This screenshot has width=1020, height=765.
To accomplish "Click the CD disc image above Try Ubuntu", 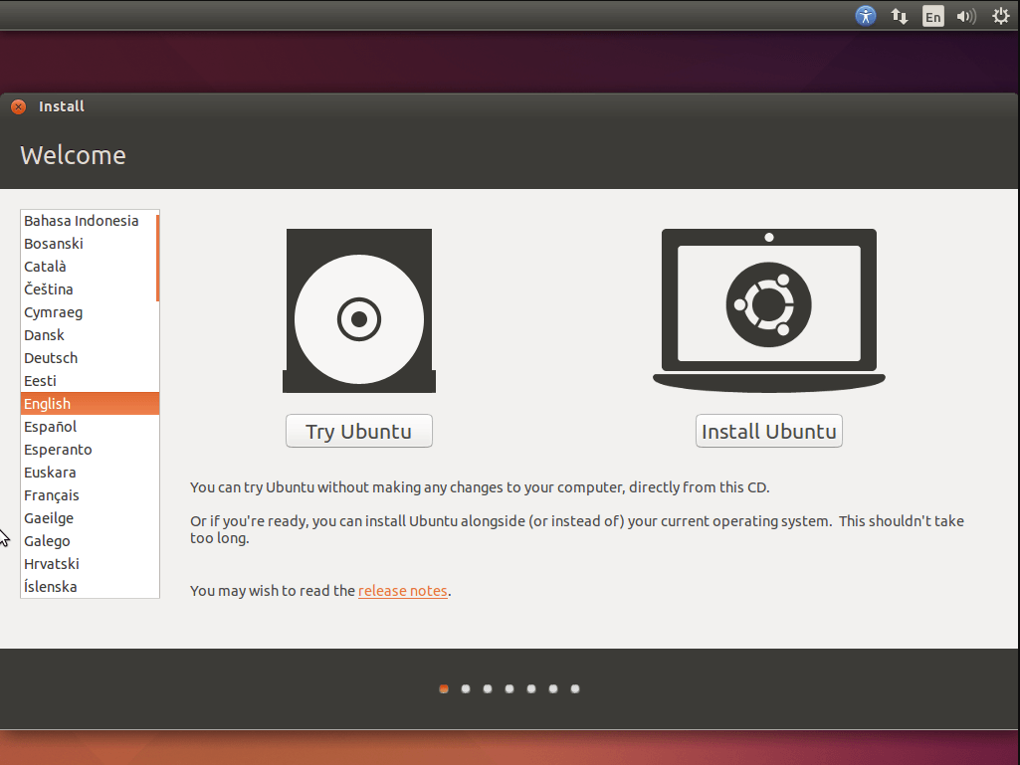I will 359,310.
